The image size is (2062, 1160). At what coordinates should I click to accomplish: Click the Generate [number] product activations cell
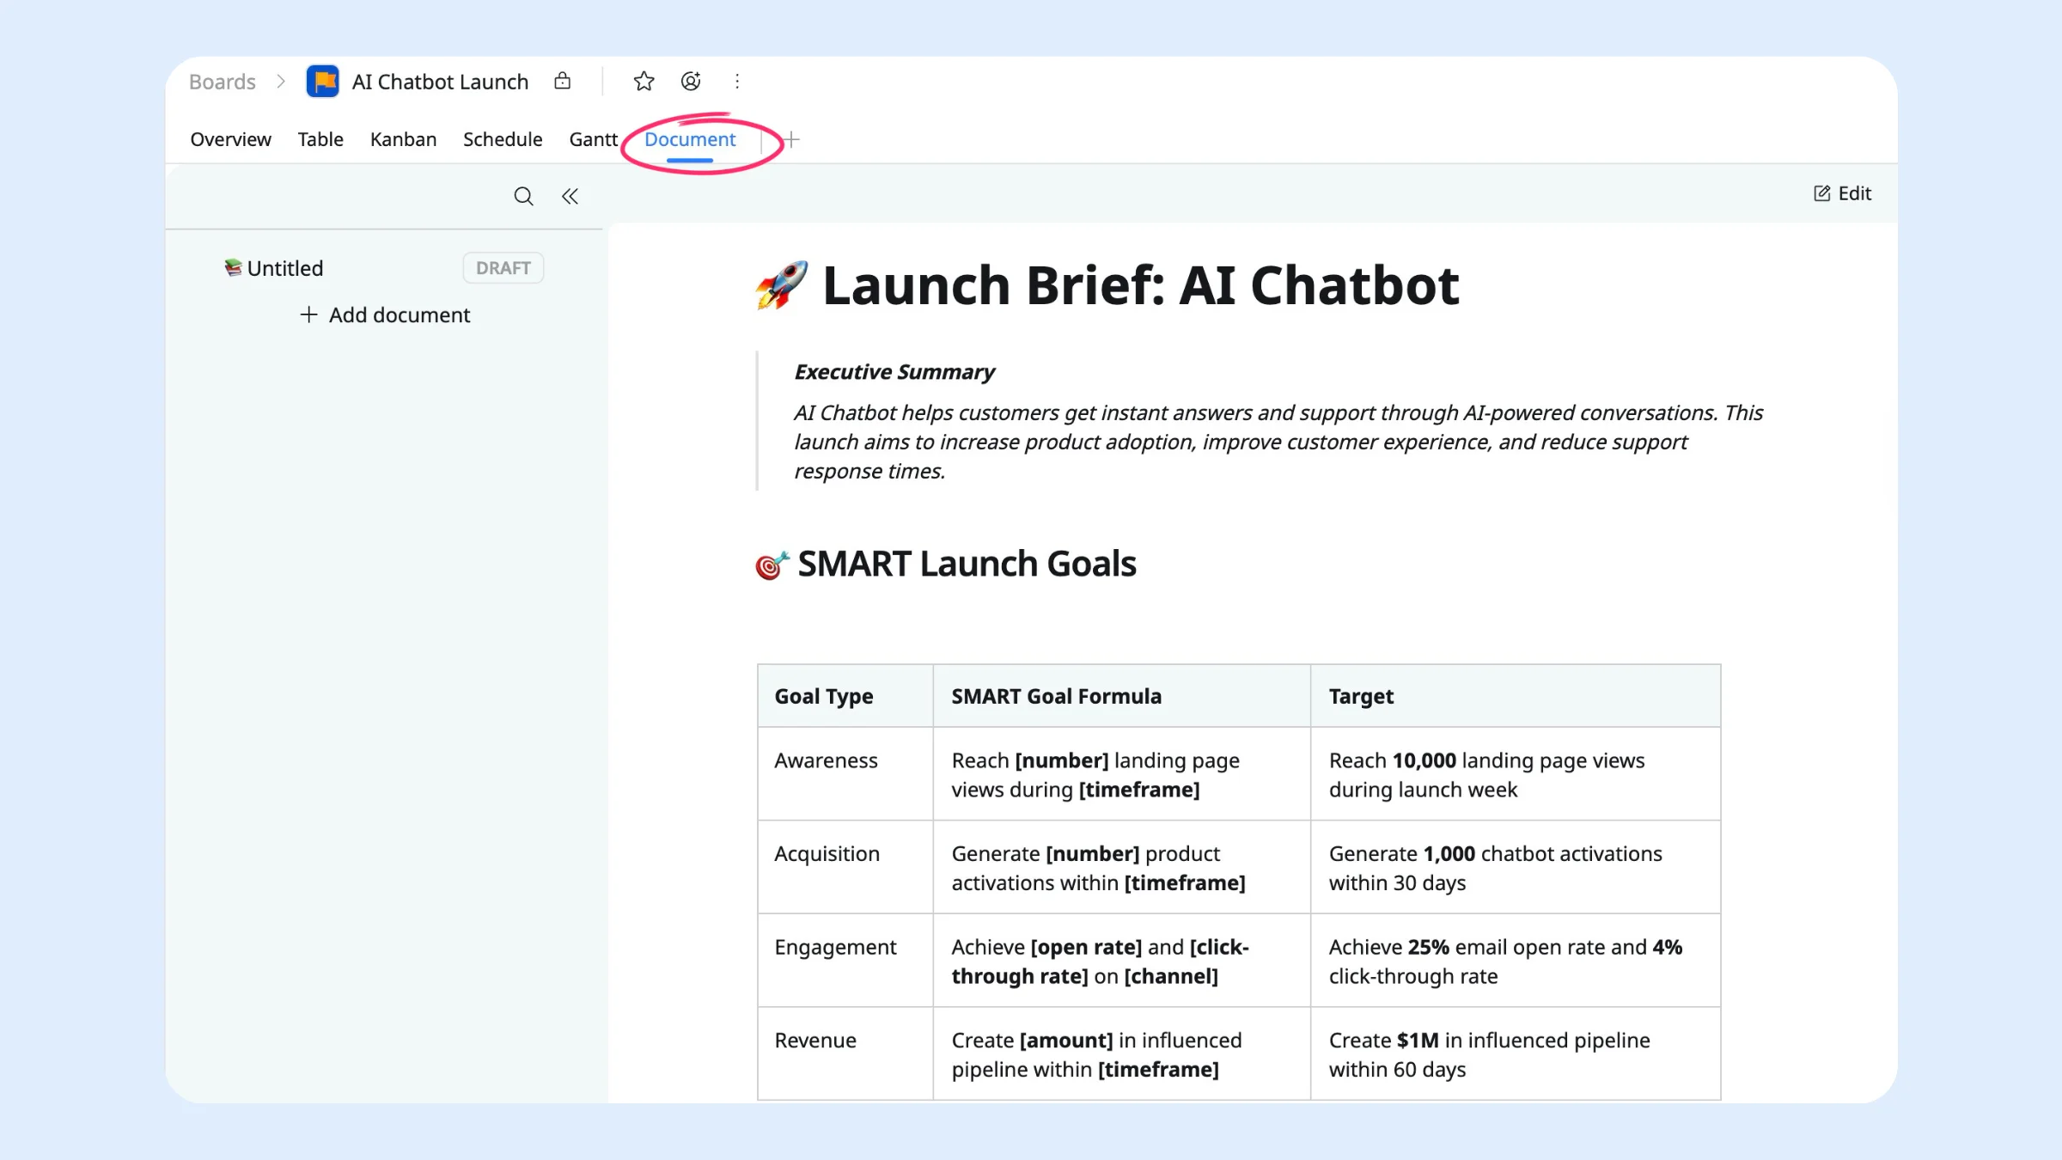coord(1122,867)
